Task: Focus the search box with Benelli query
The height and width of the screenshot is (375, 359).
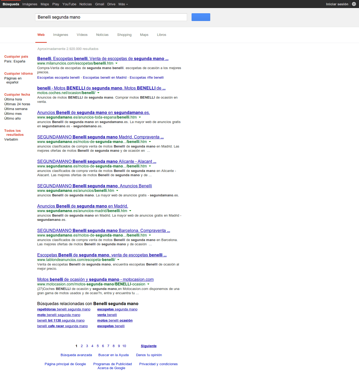Action: (111, 17)
